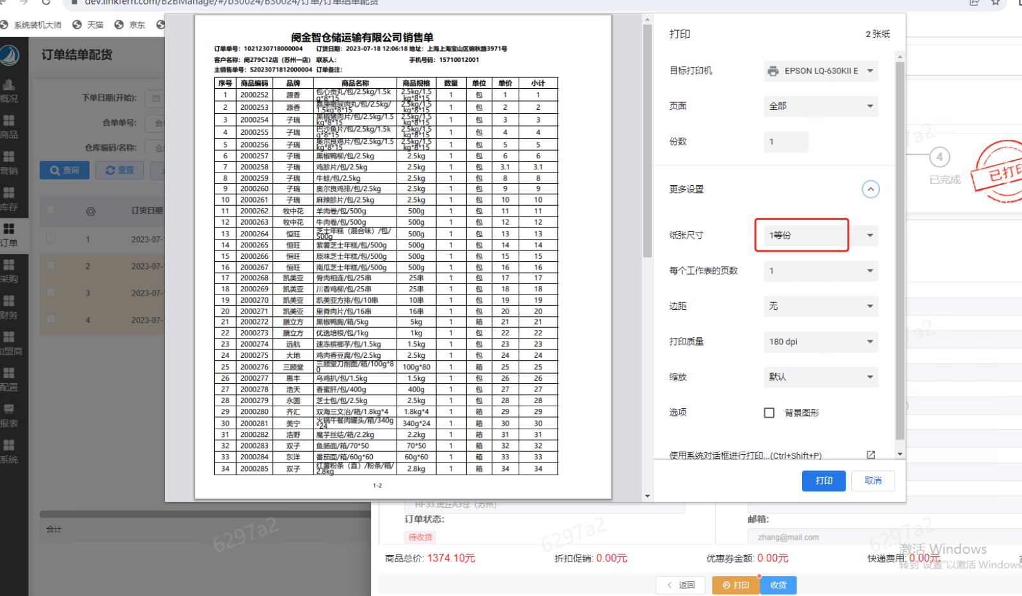The height and width of the screenshot is (596, 1022).
Task: Open the 加盟商 franchisee sidebar menu
Action: (x=10, y=343)
